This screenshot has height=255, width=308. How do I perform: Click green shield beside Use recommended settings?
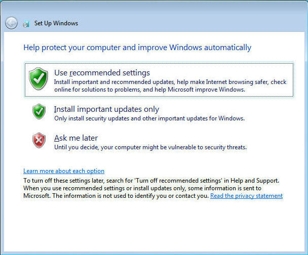38,79
